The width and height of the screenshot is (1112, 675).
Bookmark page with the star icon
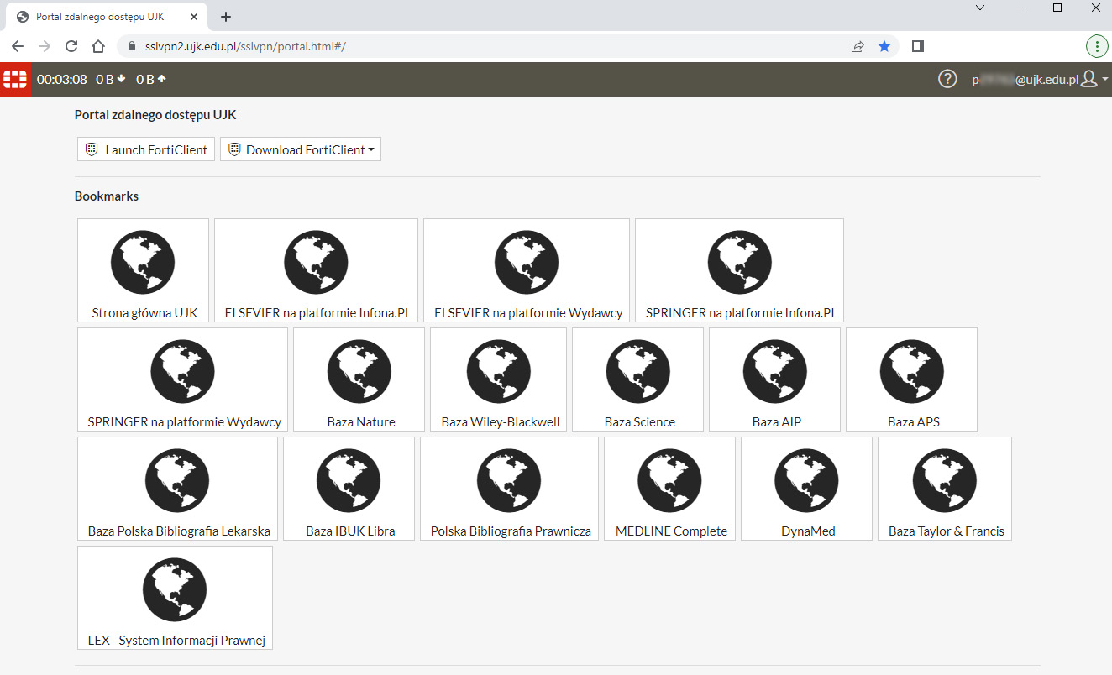(884, 47)
